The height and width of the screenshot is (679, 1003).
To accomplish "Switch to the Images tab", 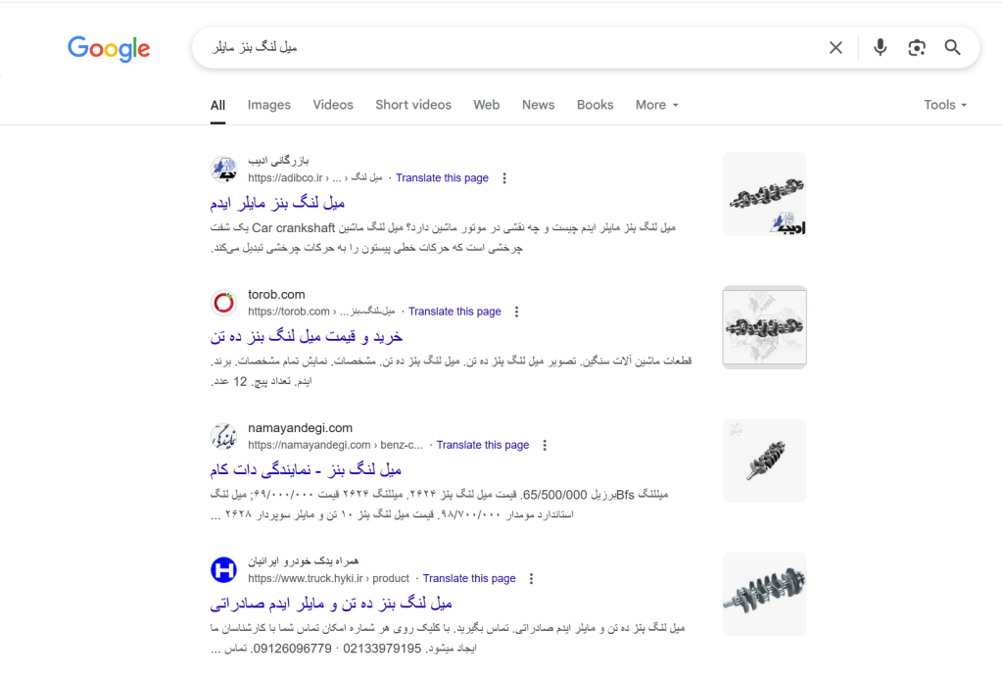I will pyautogui.click(x=268, y=105).
